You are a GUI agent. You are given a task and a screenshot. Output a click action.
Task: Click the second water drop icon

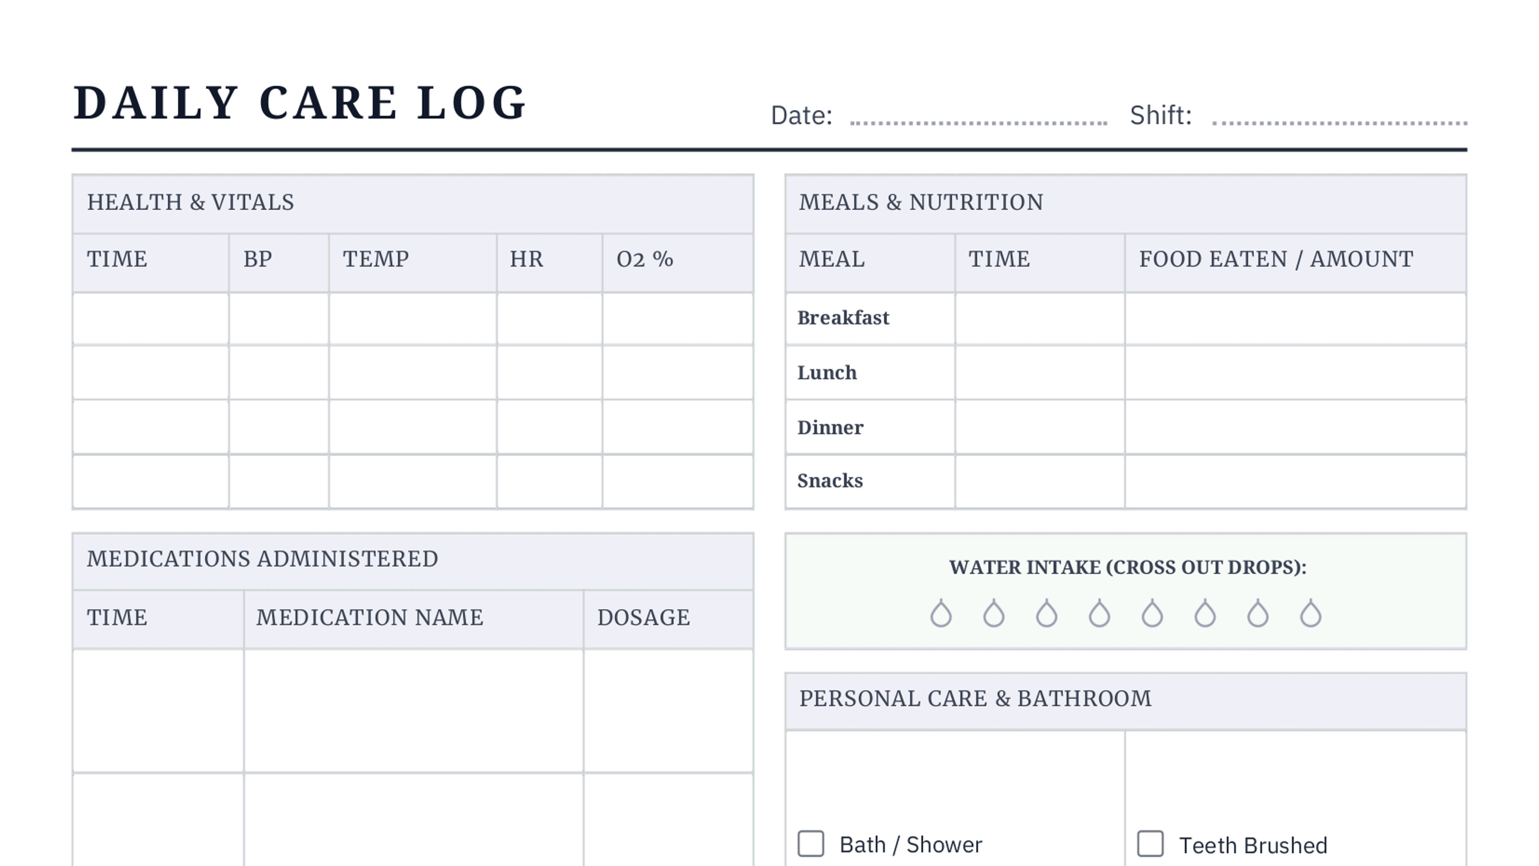pyautogui.click(x=994, y=613)
